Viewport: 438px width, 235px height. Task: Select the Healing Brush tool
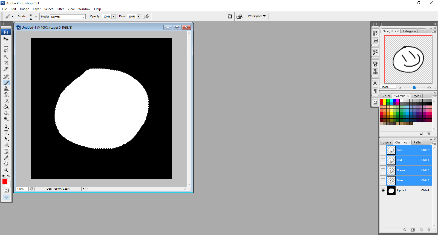point(6,77)
